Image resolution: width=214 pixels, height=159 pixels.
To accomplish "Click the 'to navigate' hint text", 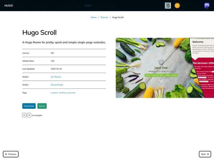I will [x=37, y=115].
